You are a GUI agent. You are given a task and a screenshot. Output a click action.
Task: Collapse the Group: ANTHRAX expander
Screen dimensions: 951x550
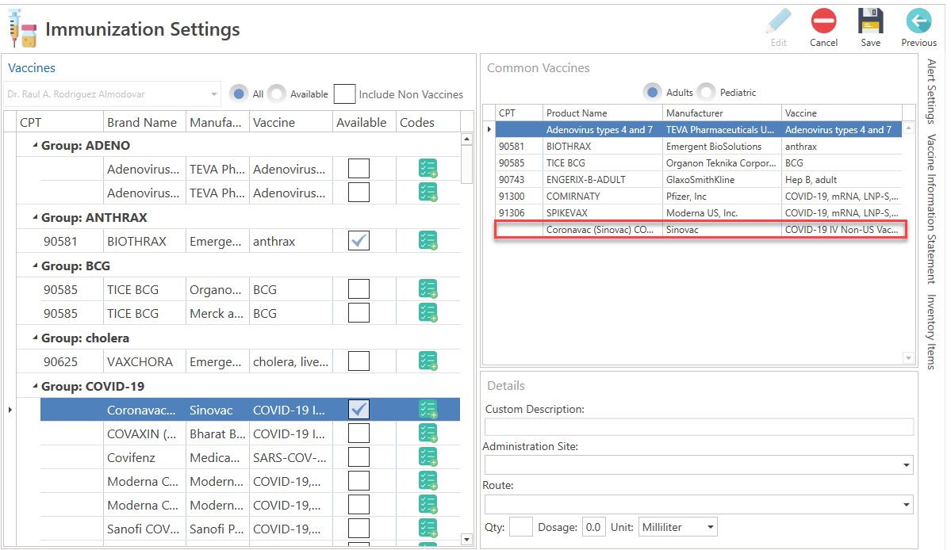click(35, 217)
